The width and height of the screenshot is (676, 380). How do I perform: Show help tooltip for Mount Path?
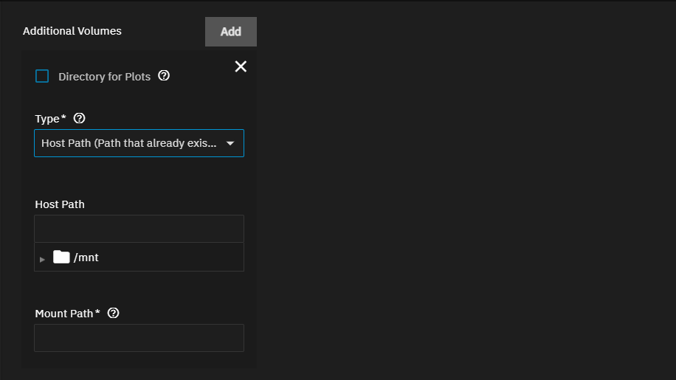tap(113, 313)
